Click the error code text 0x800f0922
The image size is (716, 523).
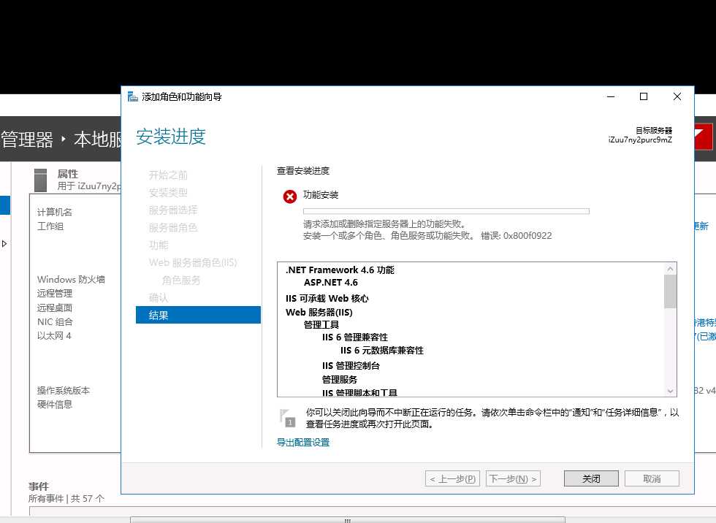point(528,236)
